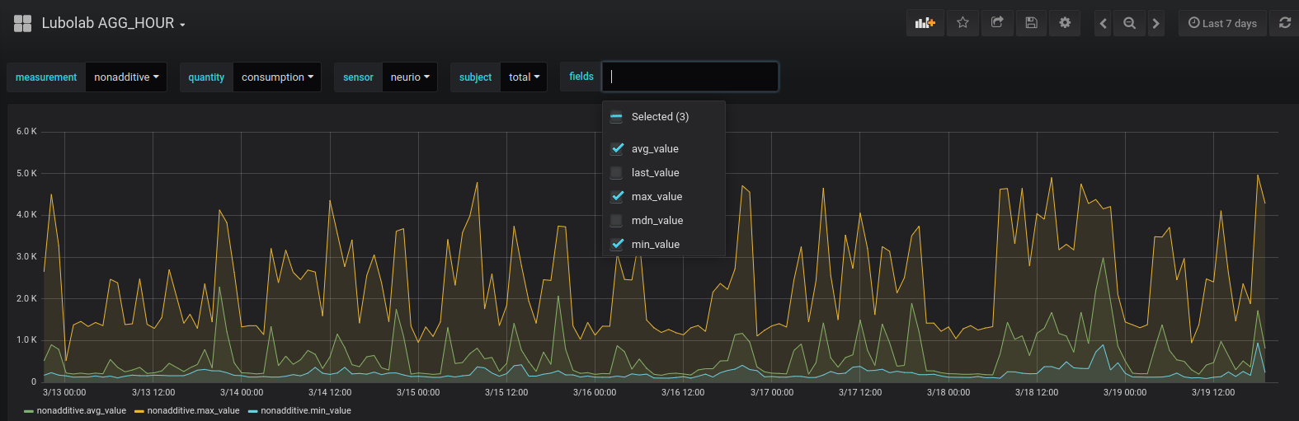Add a new panel to dashboard
This screenshot has height=421, width=1299.
coord(925,23)
